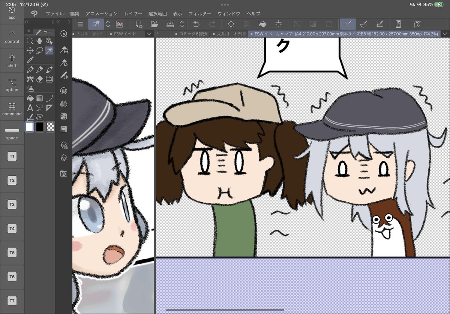This screenshot has width=450, height=314.
Task: Hold the control modifier key
Action: click(x=12, y=37)
